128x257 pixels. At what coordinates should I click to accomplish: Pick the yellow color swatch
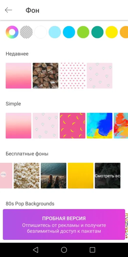(111, 32)
